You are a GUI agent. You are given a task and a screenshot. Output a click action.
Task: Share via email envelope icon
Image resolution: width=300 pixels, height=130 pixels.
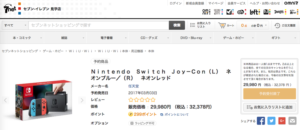tap(292, 121)
